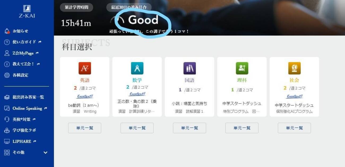
Task: Open the 英語 subject title
Action: pos(85,80)
